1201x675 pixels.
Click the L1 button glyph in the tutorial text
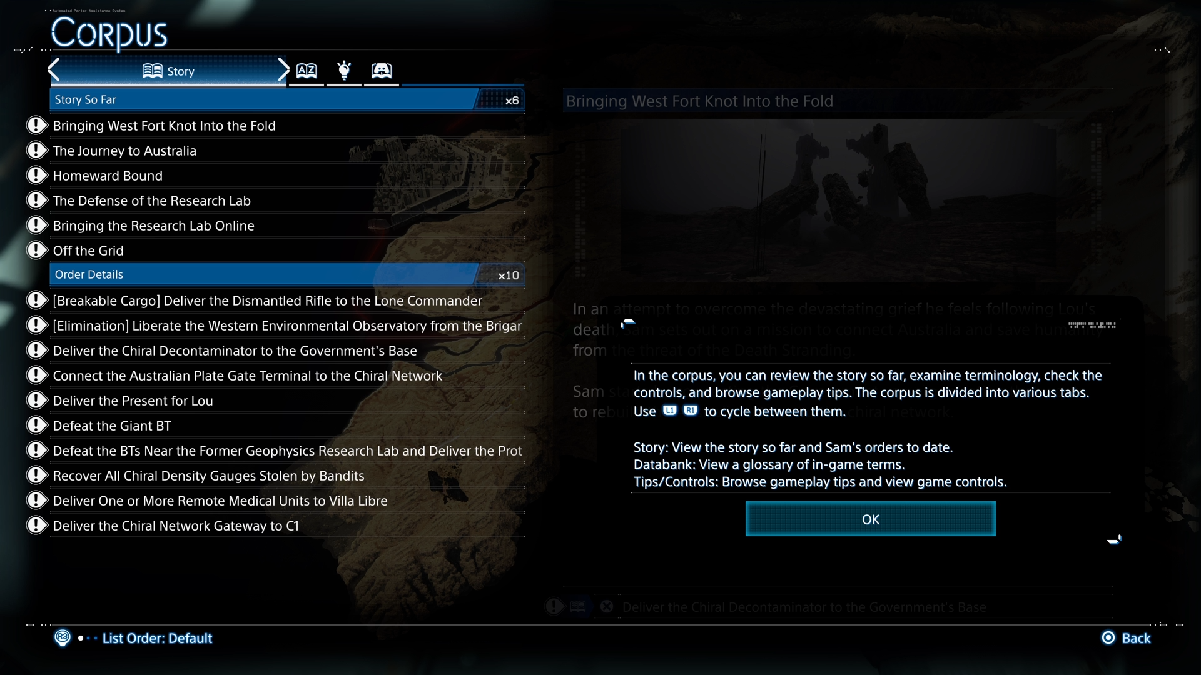[x=670, y=411]
